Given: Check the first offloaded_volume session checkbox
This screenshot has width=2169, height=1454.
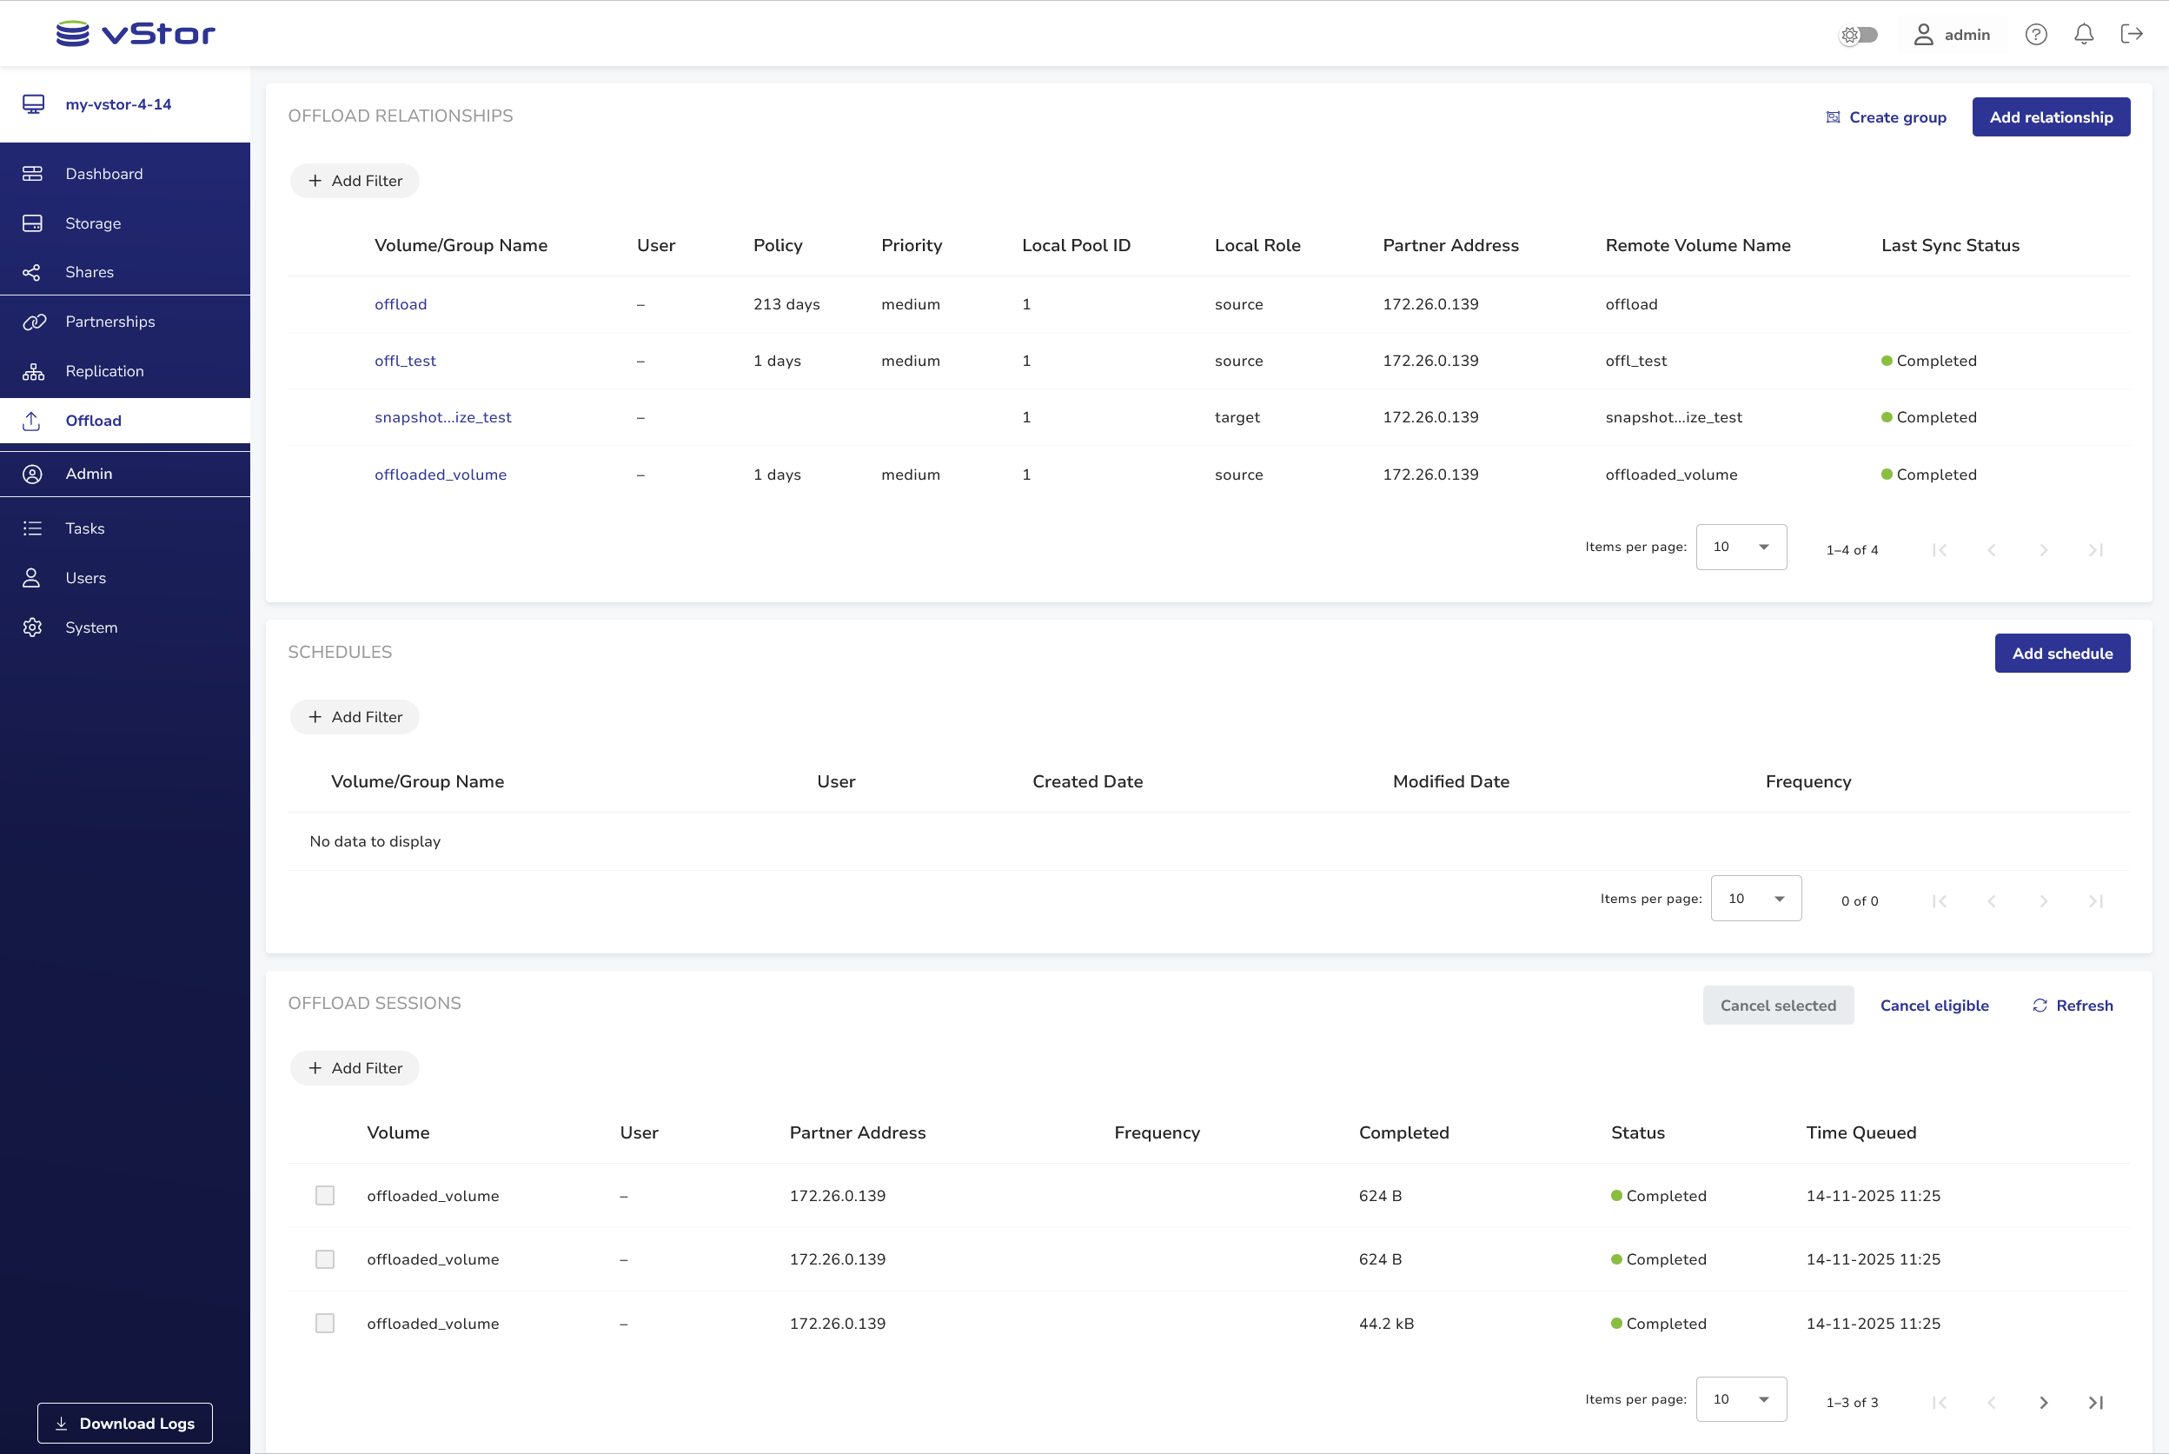Looking at the screenshot, I should (x=324, y=1195).
